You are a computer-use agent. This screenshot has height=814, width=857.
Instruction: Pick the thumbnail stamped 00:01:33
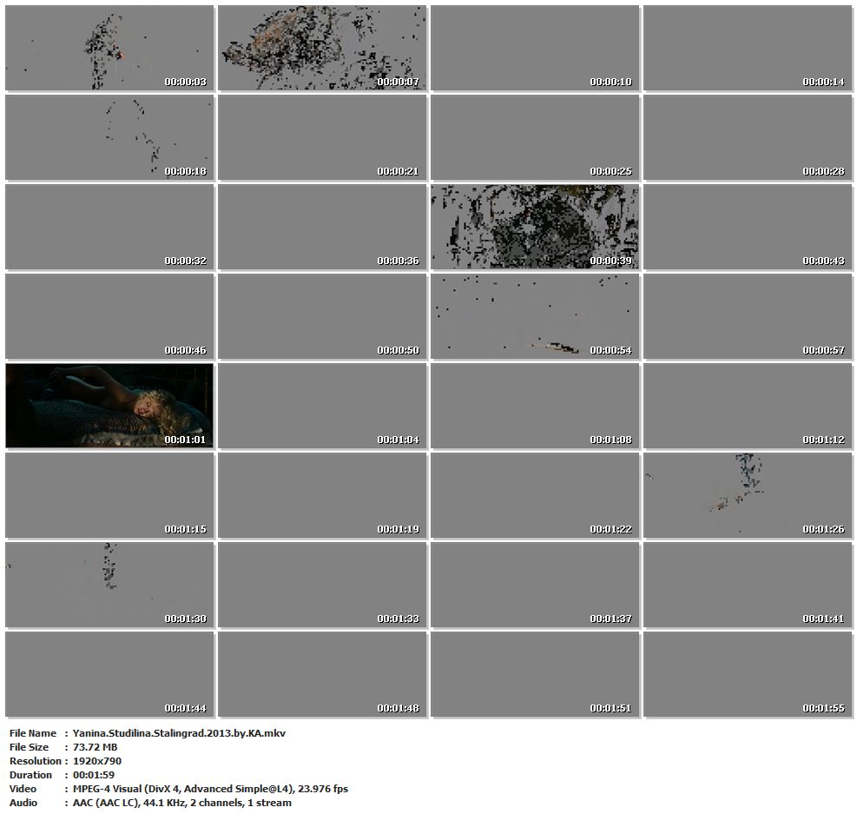(x=322, y=585)
